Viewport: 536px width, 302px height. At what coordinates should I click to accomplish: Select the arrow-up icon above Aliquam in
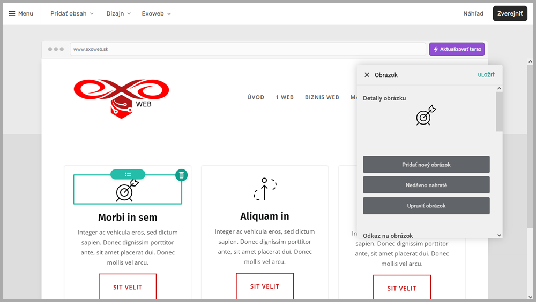pos(265,189)
